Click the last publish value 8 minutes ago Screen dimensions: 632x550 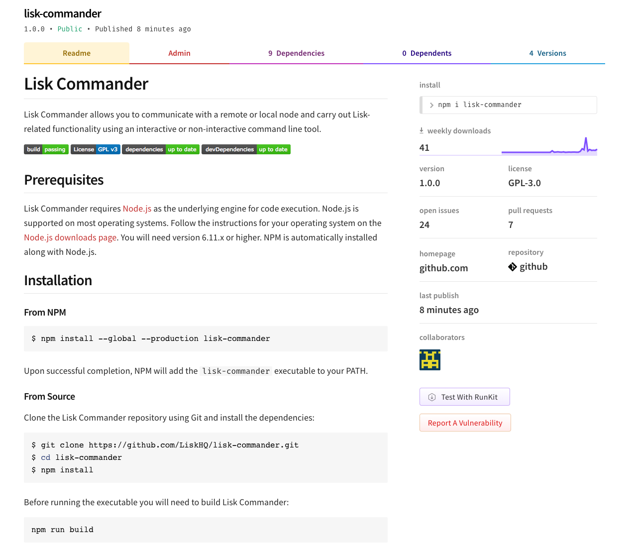449,310
